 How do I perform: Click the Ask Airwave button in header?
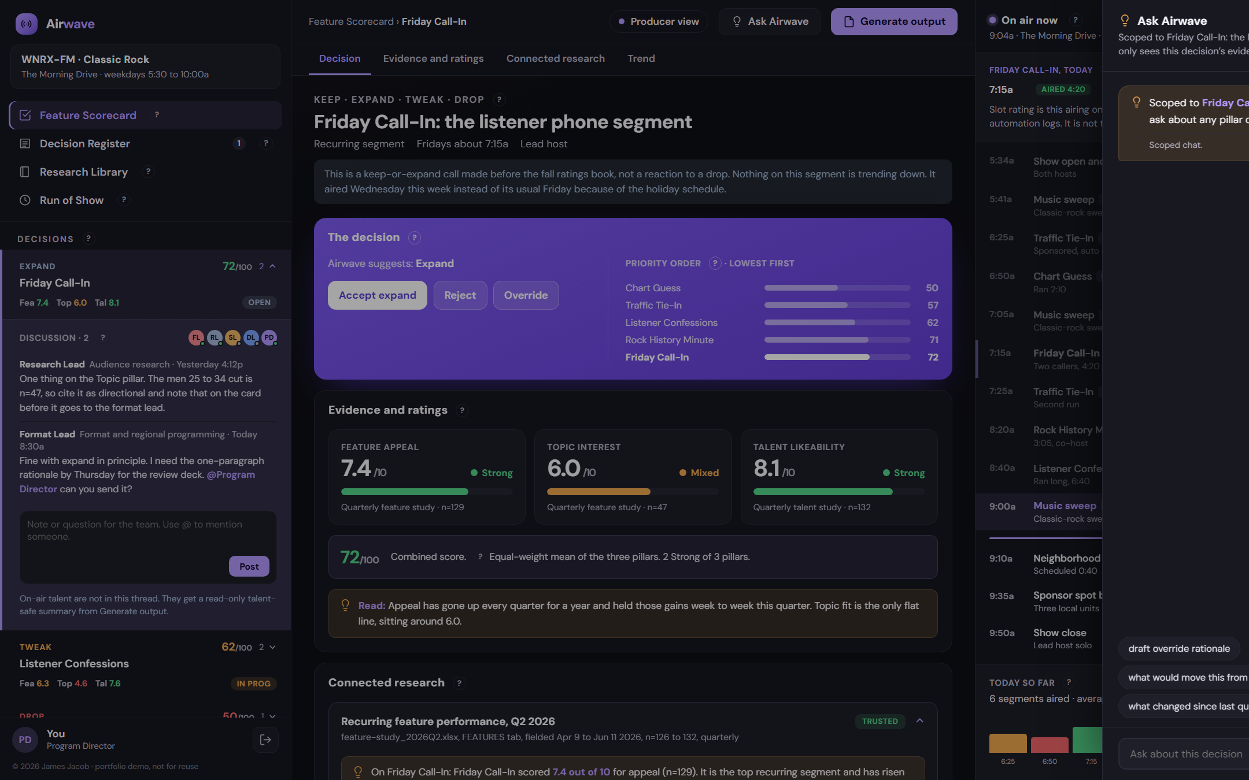tap(770, 21)
